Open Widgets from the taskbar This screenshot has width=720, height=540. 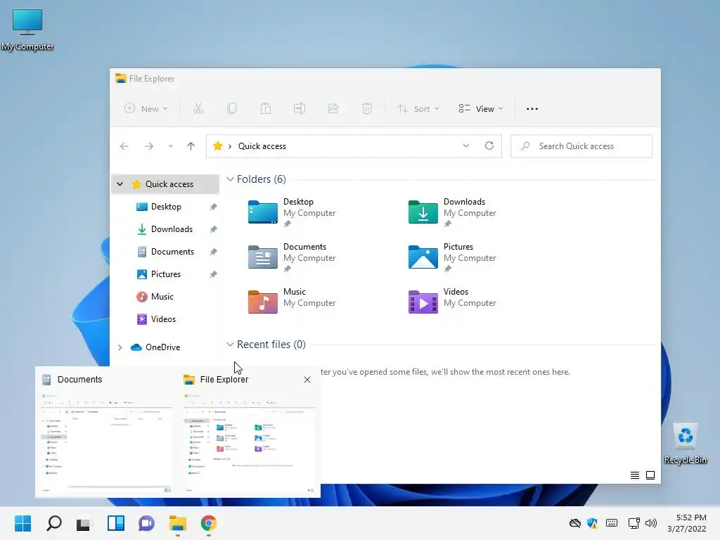(116, 523)
